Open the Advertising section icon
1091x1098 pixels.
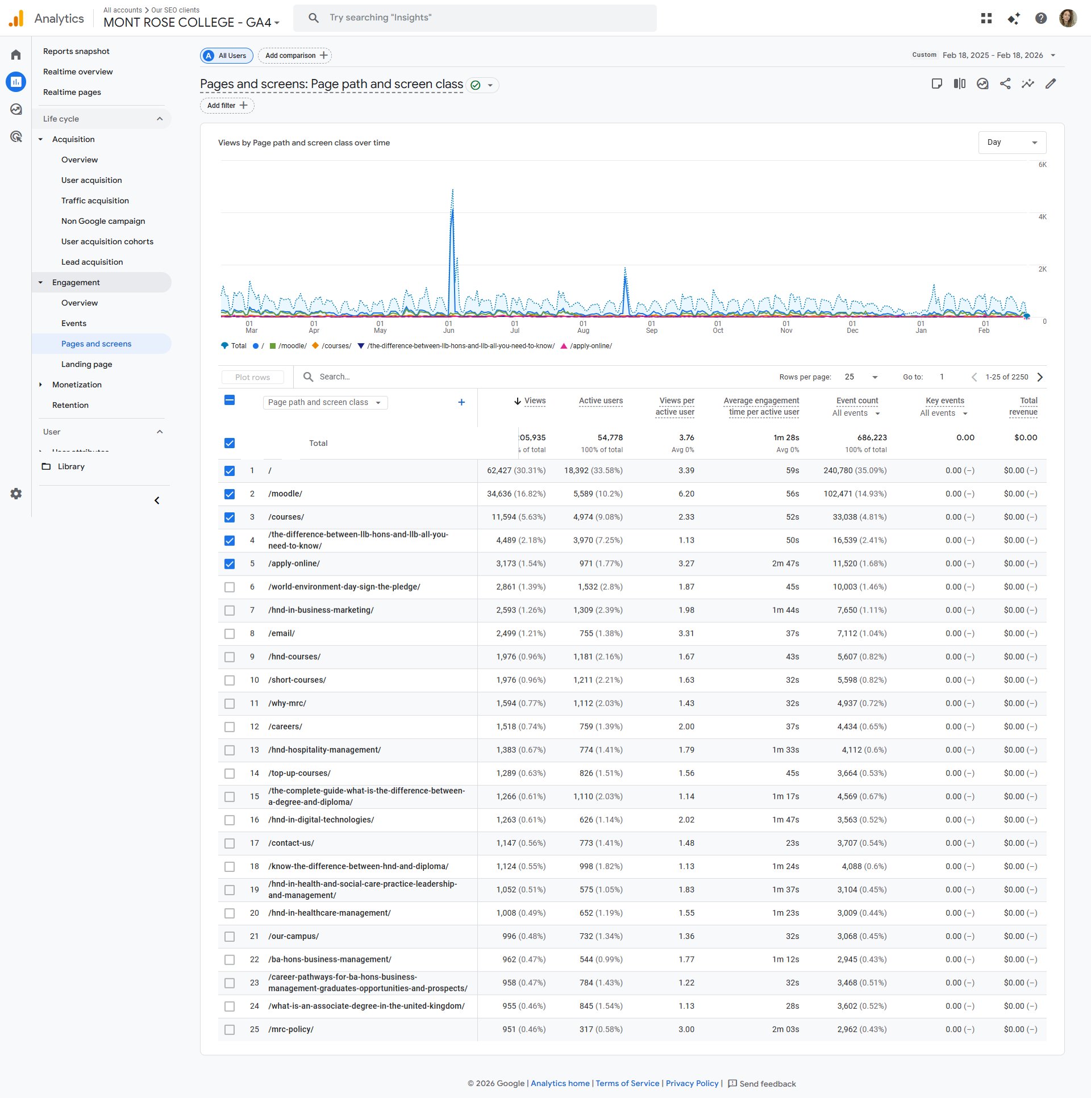(x=16, y=137)
